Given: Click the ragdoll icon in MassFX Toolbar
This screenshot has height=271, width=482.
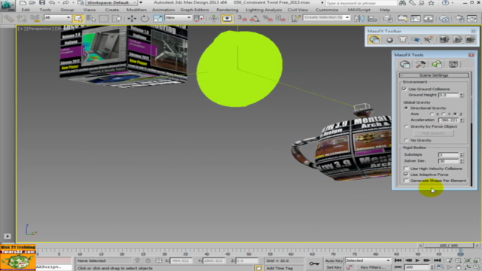Looking at the screenshot, I should point(429,40).
